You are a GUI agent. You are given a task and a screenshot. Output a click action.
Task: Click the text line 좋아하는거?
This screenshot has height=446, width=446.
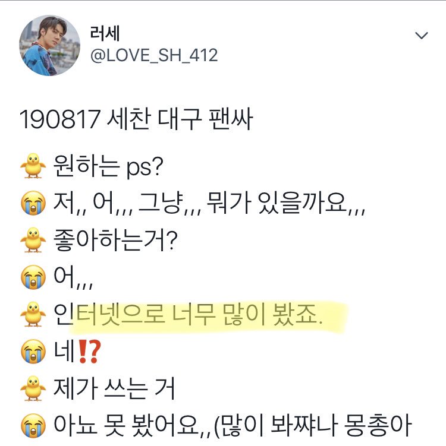tap(115, 240)
